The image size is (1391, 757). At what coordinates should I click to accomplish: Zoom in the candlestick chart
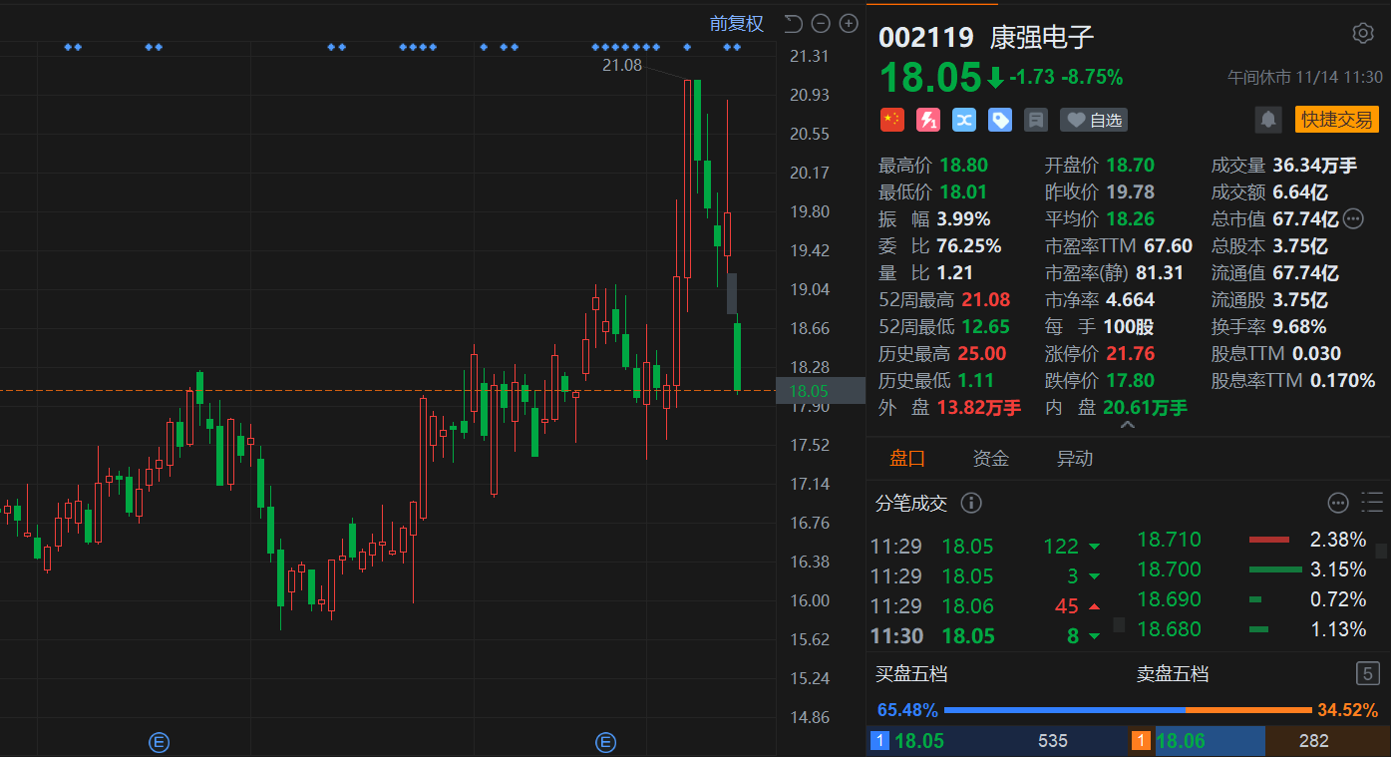click(849, 23)
